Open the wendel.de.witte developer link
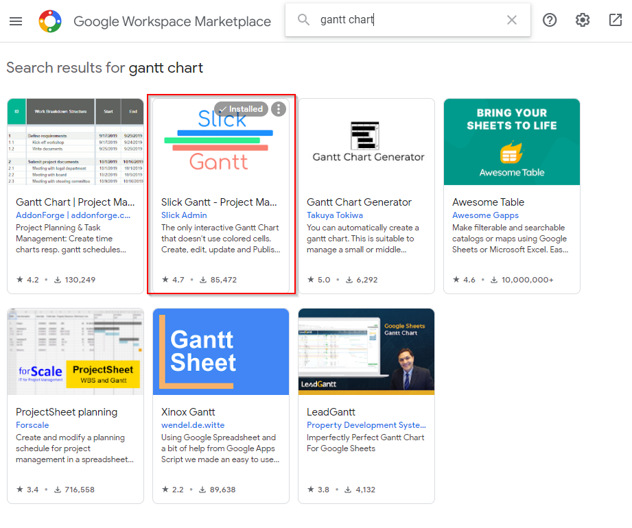This screenshot has width=632, height=528. coord(191,425)
